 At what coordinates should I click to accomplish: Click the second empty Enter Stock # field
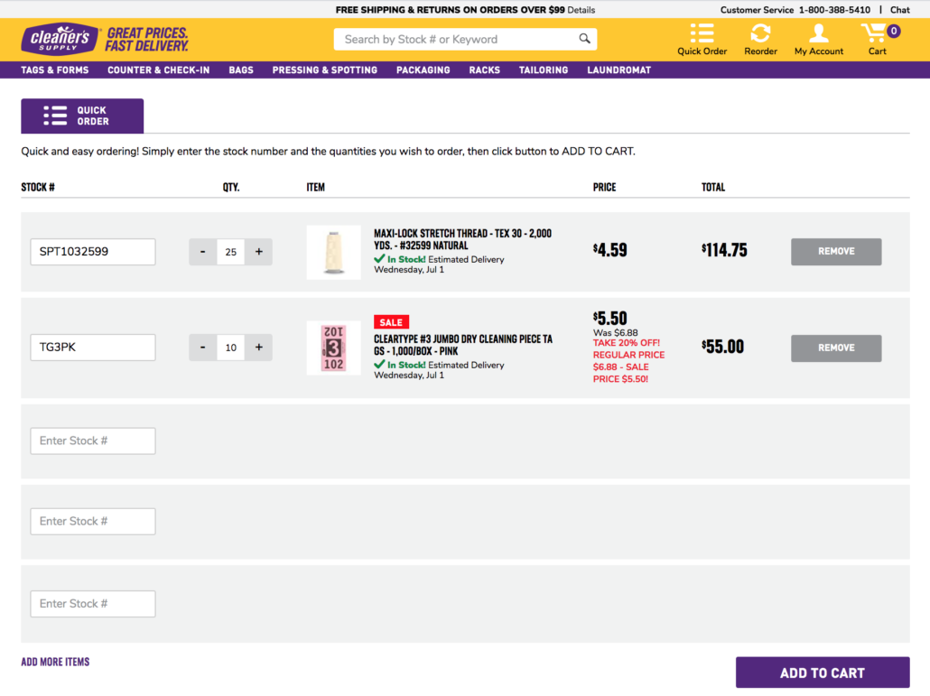tap(93, 522)
